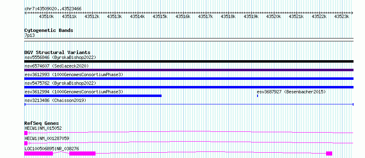The height and width of the screenshot is (158, 365).
Task: Click the 43520k ruler tick label
Action: (x=274, y=16)
